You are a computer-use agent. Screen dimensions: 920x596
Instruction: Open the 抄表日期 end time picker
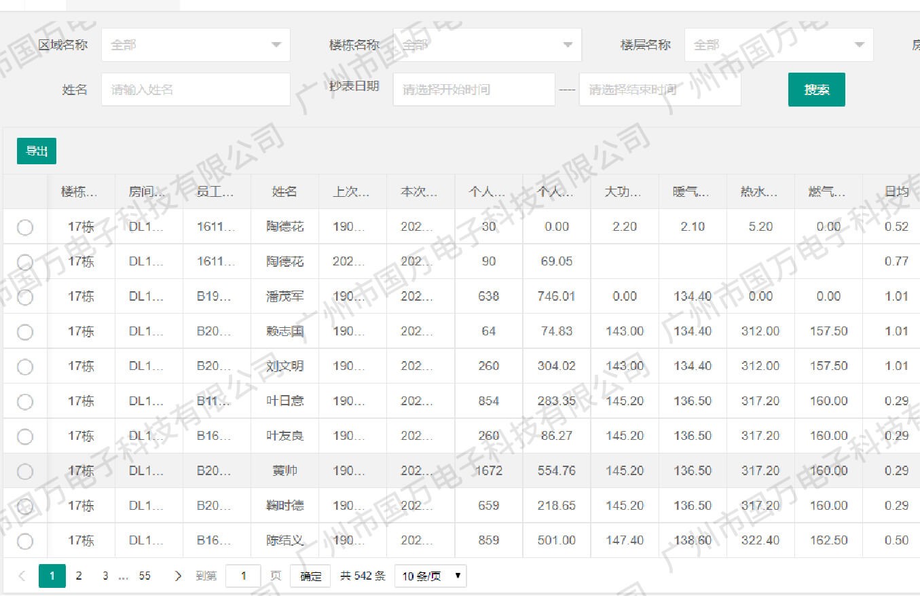[659, 90]
